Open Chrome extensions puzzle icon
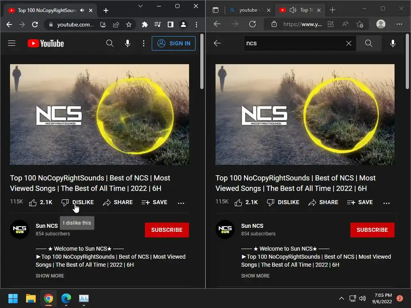 144,24
